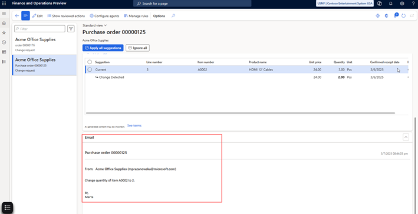Open the Workspaces icon in sidebar
The image size is (418, 214).
click(4, 52)
